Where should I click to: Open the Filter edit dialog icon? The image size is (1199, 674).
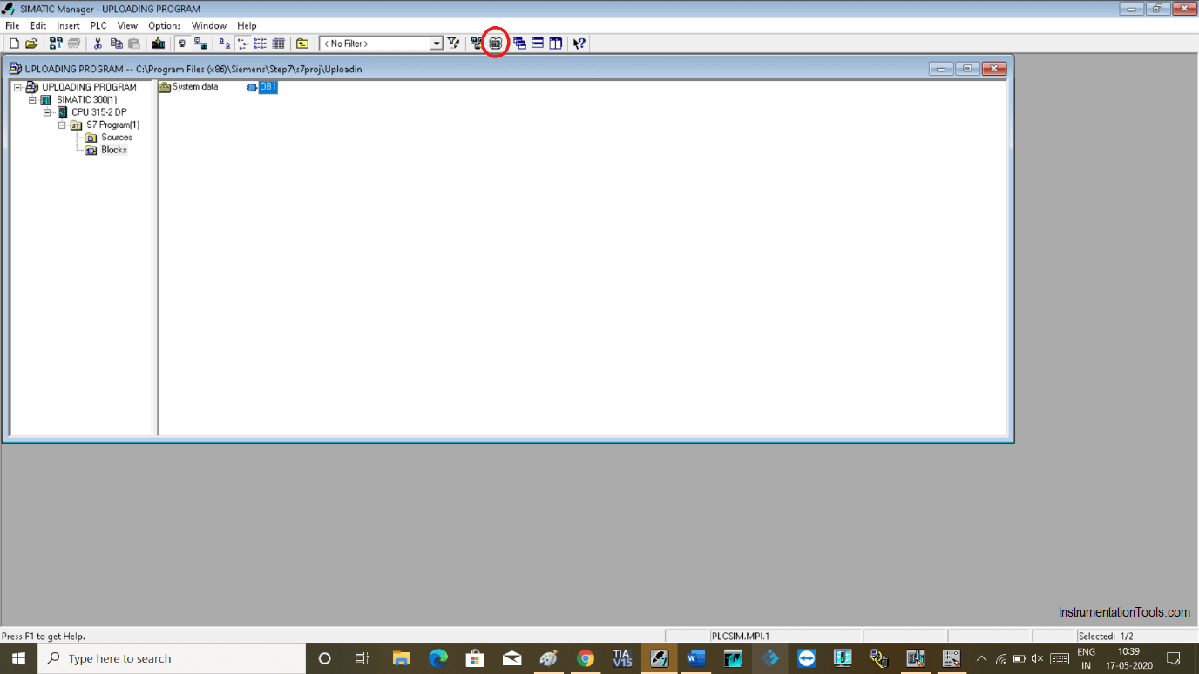(x=453, y=44)
